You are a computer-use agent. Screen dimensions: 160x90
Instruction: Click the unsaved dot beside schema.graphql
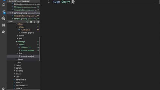coord(10,13)
